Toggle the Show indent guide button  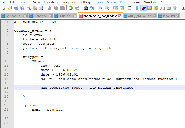coord(143,8)
